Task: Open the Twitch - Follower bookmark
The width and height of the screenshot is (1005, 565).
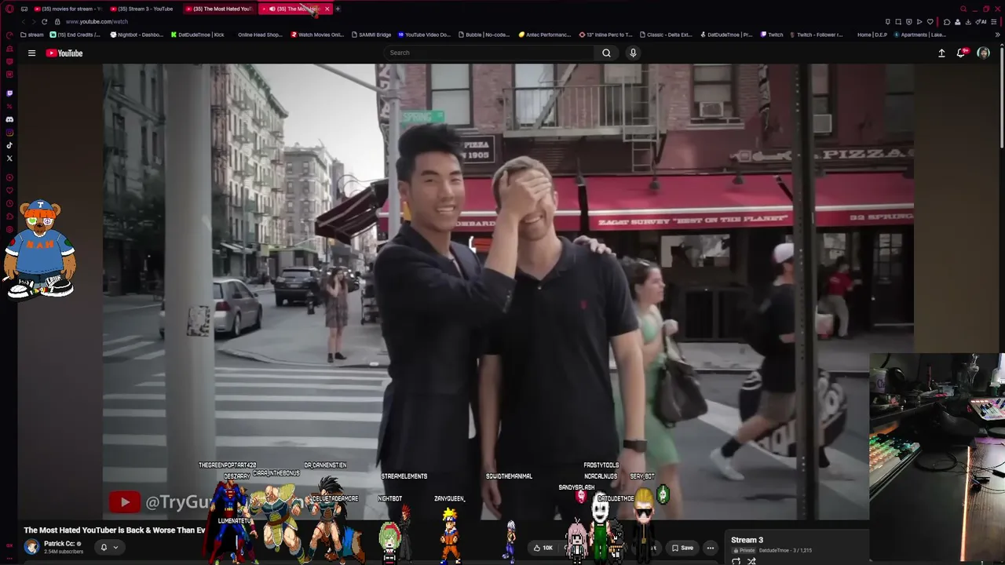Action: click(816, 35)
